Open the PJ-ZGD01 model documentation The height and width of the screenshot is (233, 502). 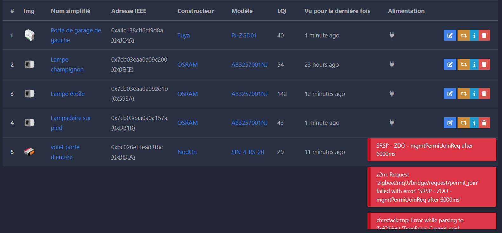[x=244, y=36]
